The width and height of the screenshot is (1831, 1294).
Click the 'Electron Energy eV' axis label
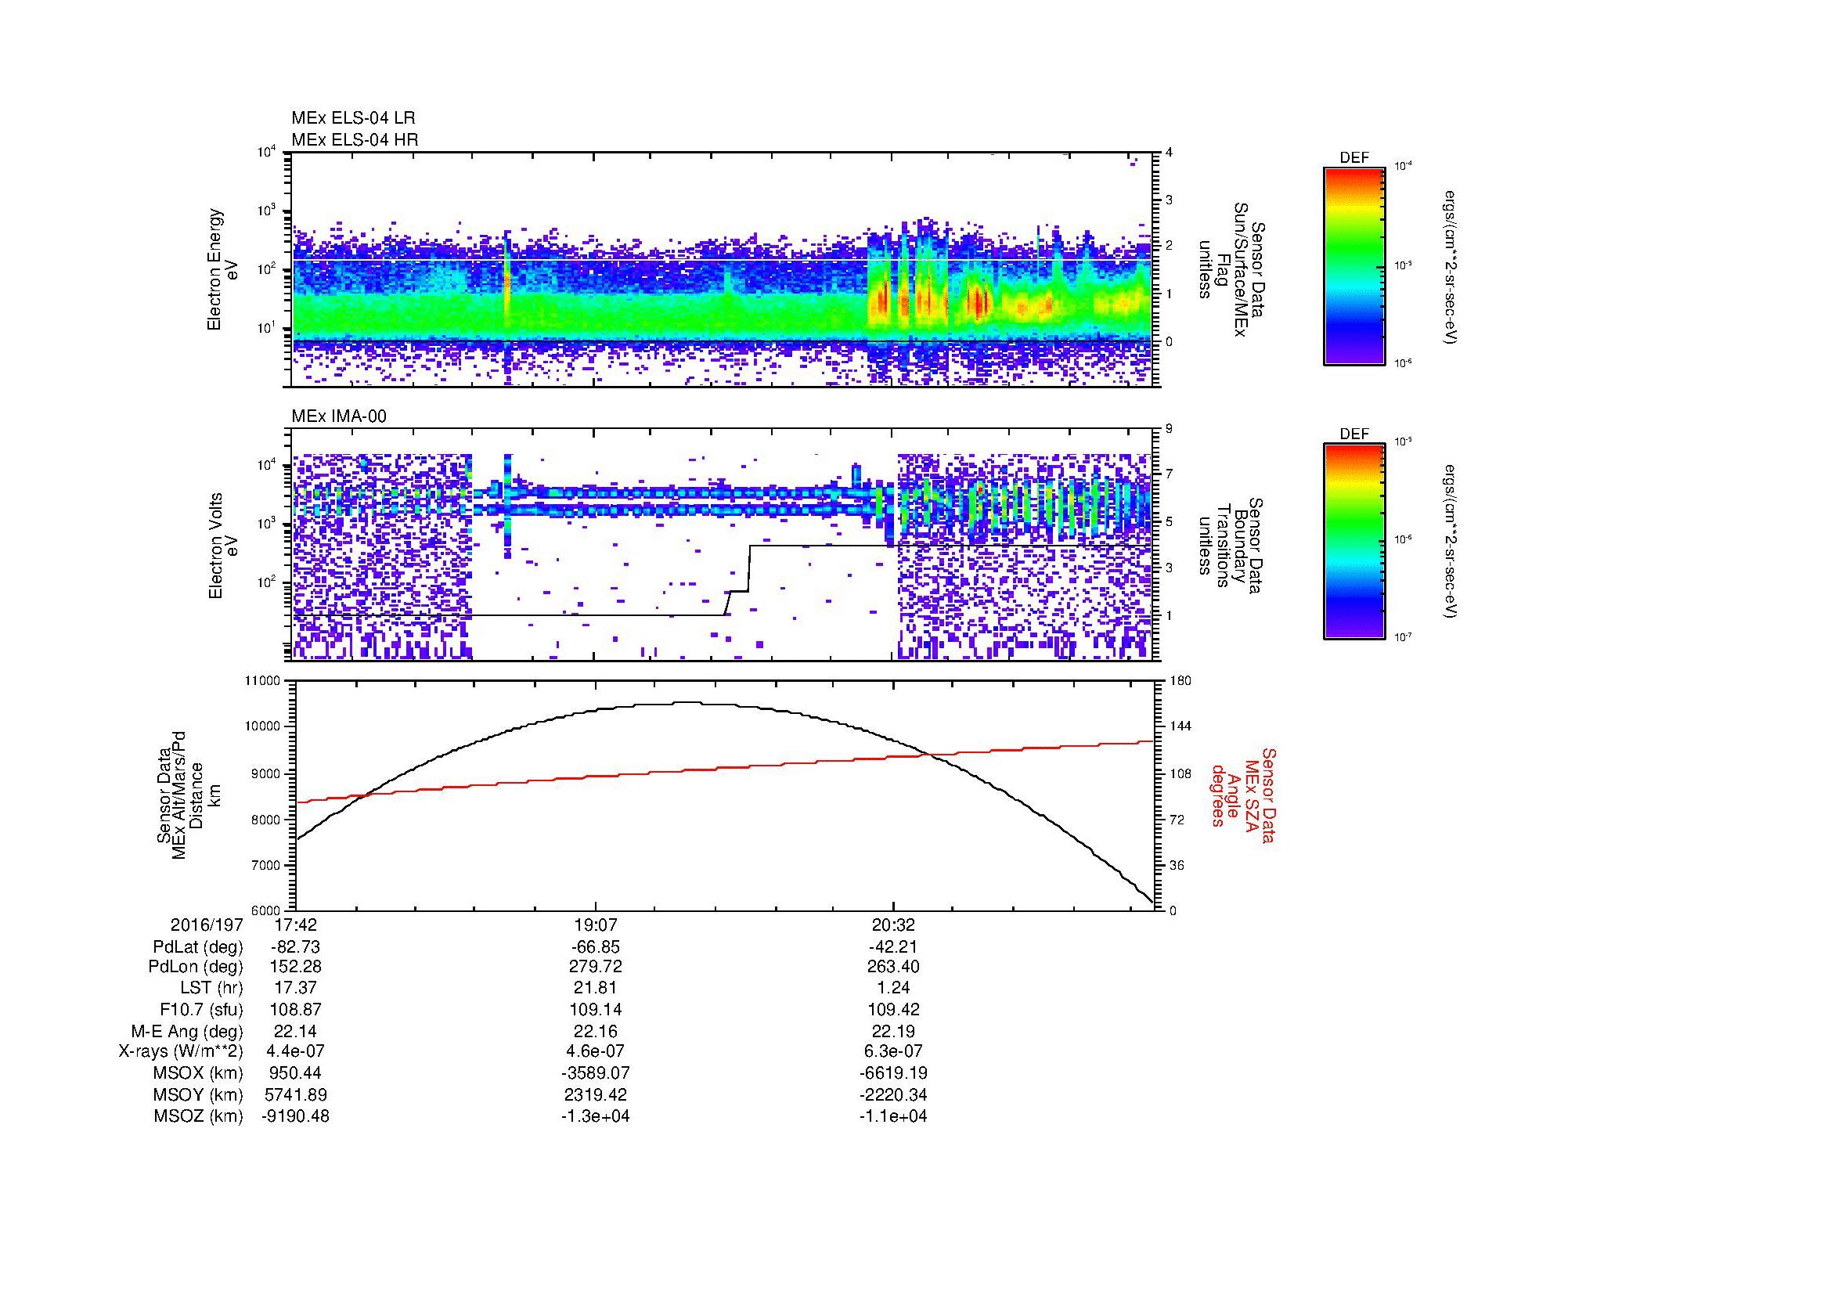click(x=223, y=269)
